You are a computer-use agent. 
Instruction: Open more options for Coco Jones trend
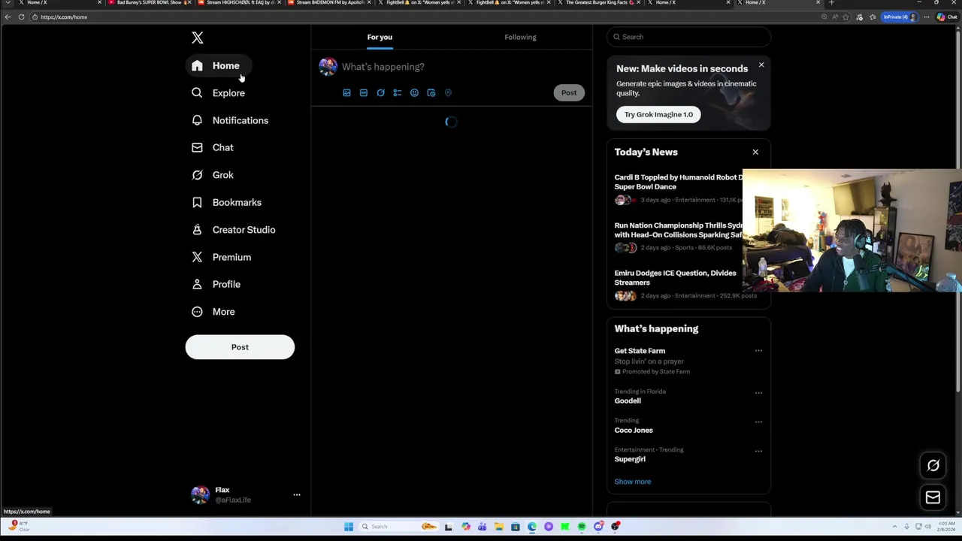coord(758,422)
